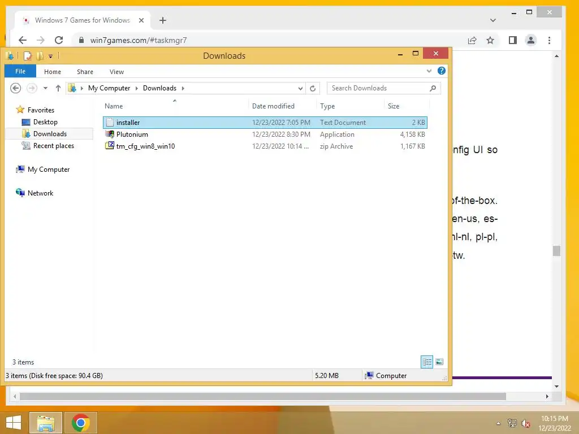Click the Properties quick access icon
This screenshot has width=579, height=434.
coord(27,56)
